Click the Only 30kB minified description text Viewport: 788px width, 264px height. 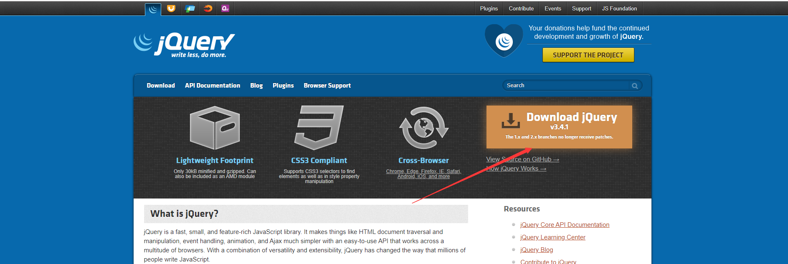215,174
